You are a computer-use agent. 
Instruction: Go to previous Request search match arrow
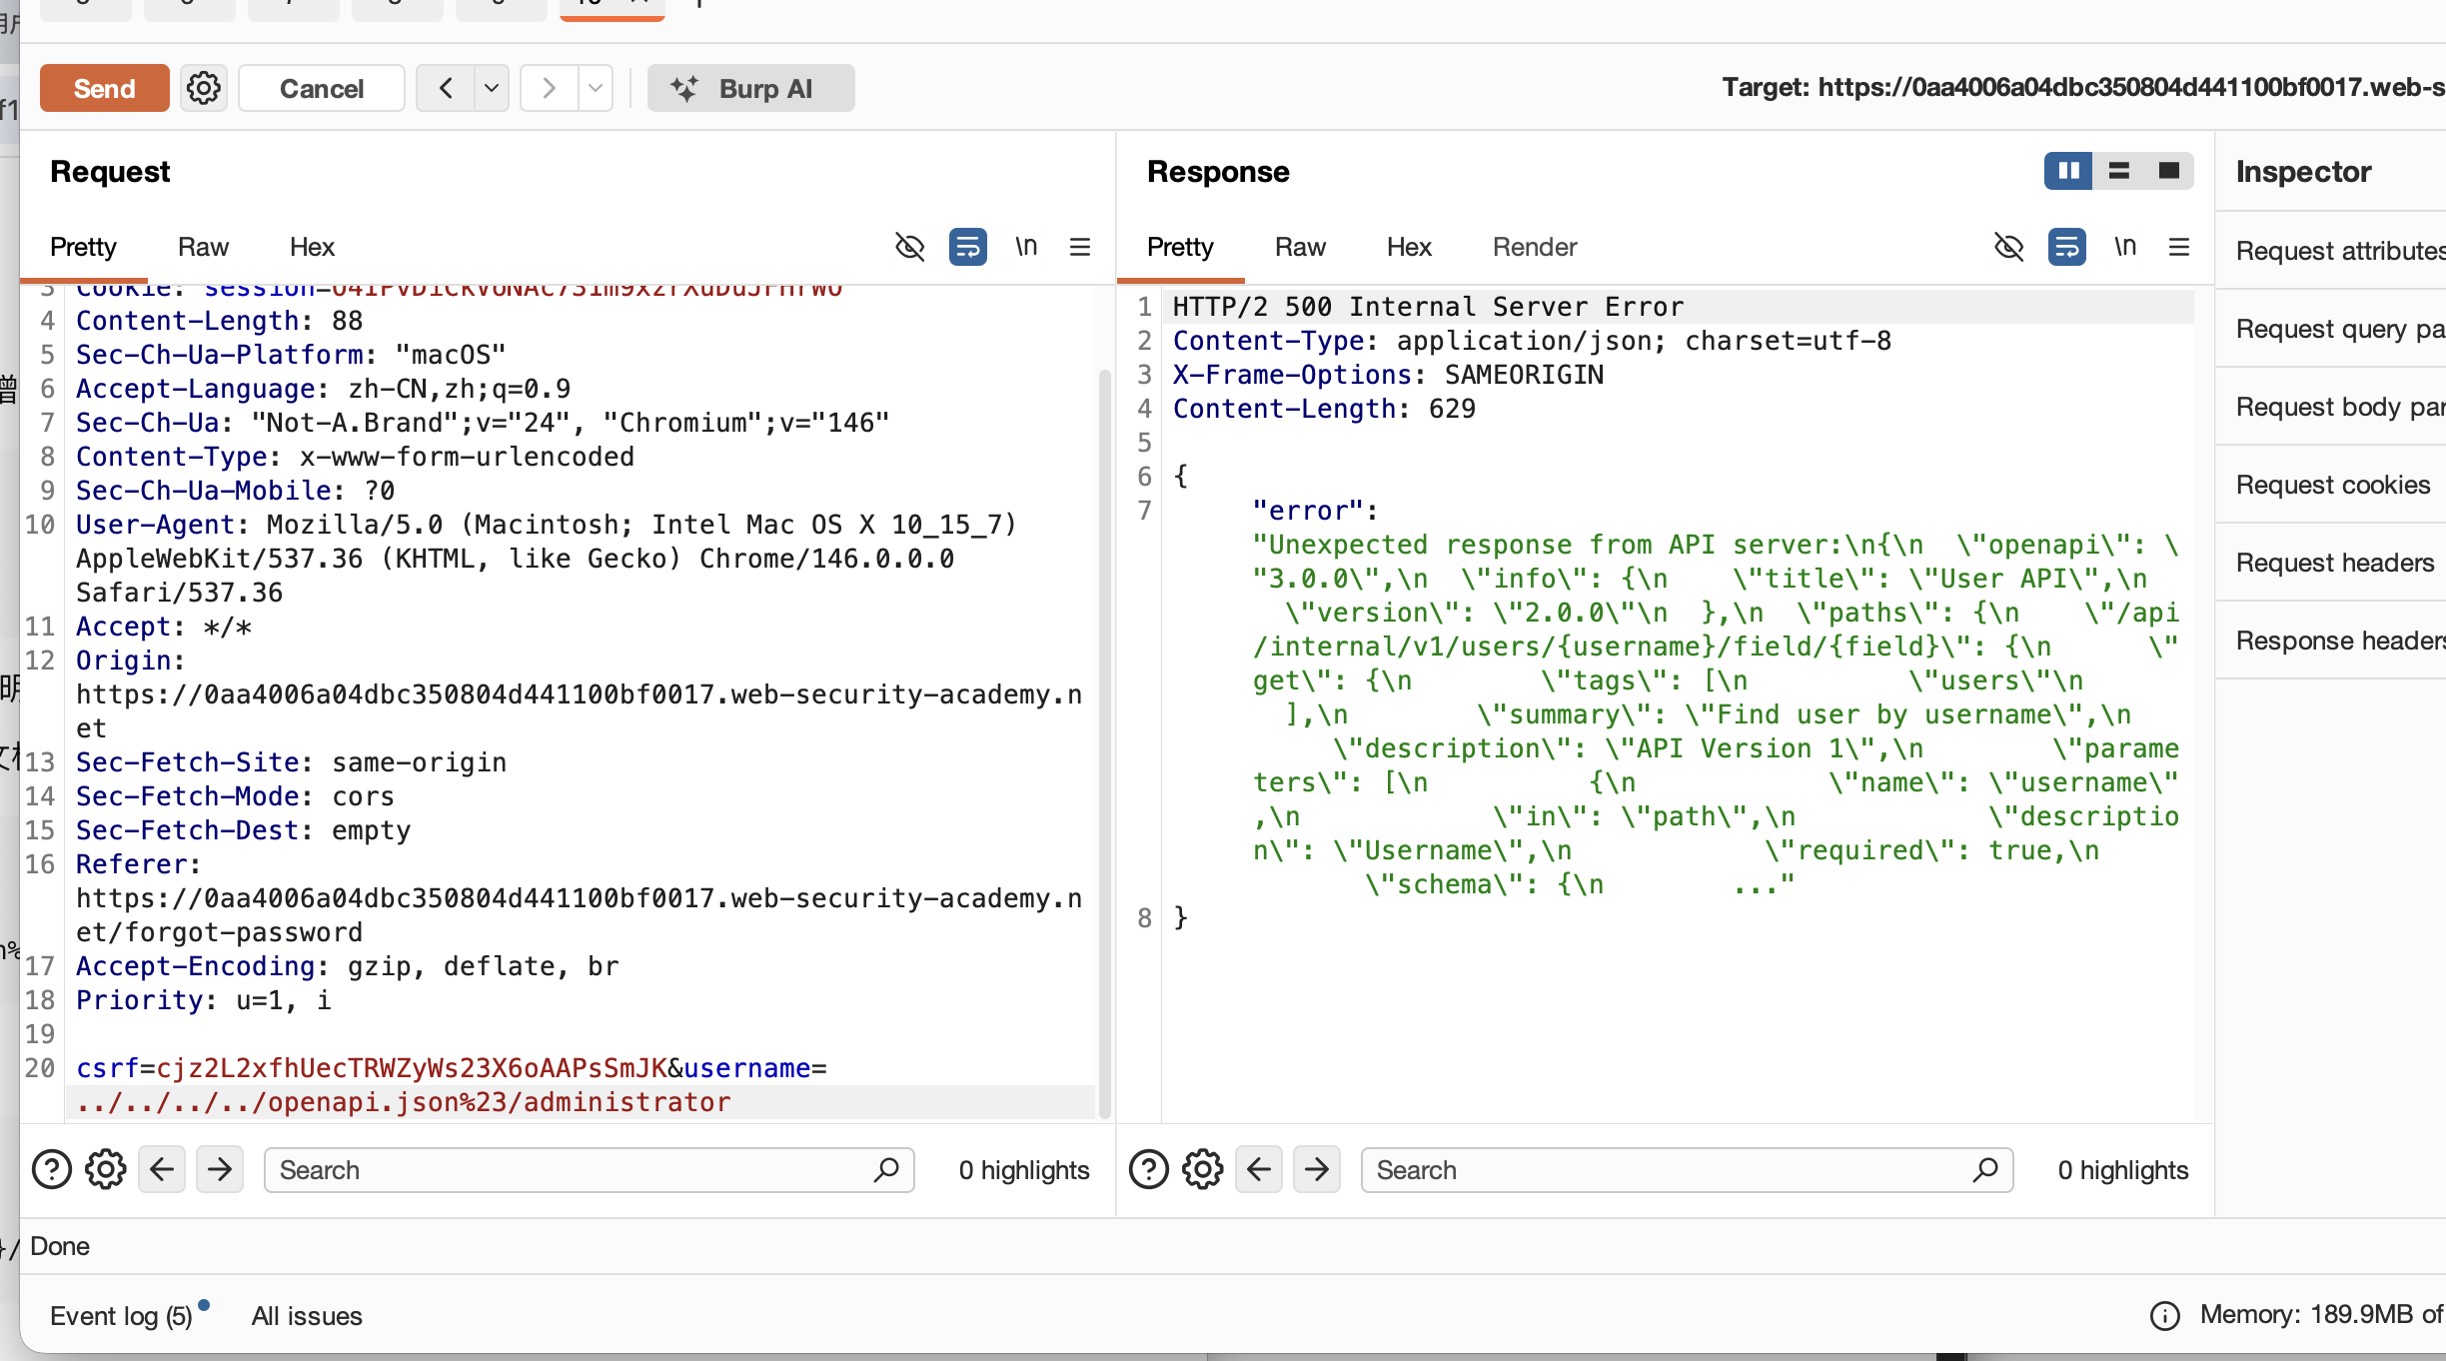162,1169
